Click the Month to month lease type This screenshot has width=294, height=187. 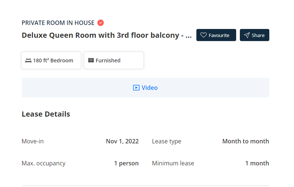[x=246, y=141]
